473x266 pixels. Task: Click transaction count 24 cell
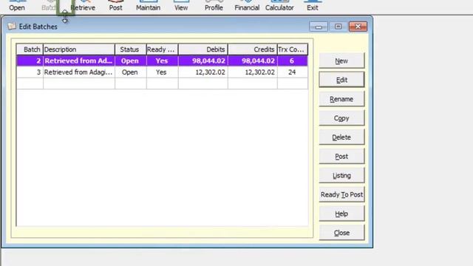click(293, 72)
